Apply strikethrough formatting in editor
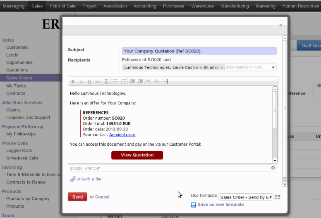 pos(98,81)
